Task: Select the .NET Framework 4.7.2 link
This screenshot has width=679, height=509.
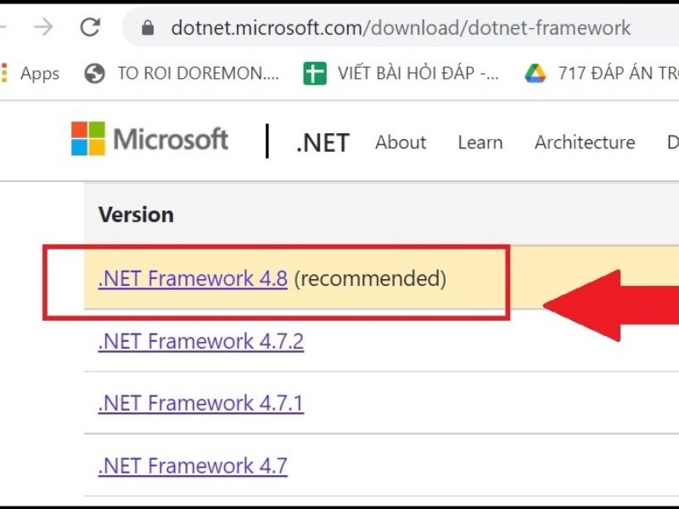Action: (x=201, y=341)
